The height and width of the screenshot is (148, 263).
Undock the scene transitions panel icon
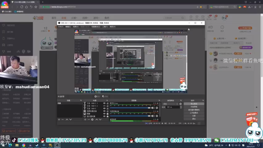pos(181,101)
